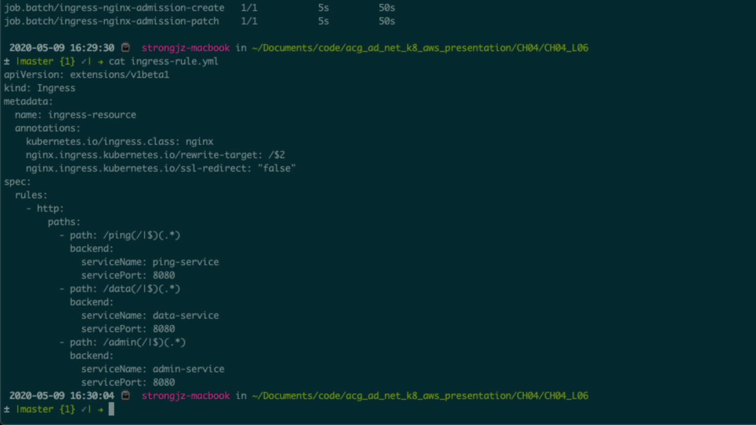Image resolution: width=756 pixels, height=425 pixels.
Task: Click the arrow just before the terminal cursor
Action: (101, 409)
